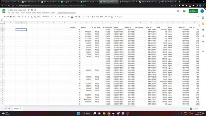Open the Calendar side panel icon
This screenshot has width=206, height=116.
coord(203,18)
